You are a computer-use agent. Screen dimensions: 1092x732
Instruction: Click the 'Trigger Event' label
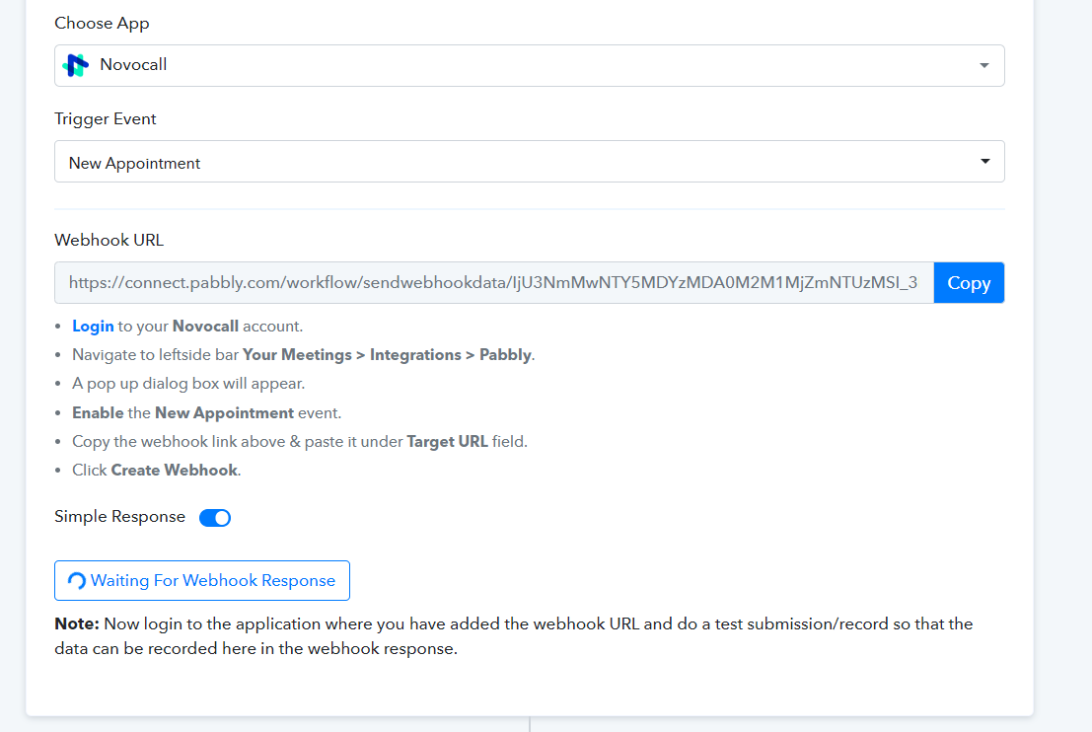click(x=106, y=119)
